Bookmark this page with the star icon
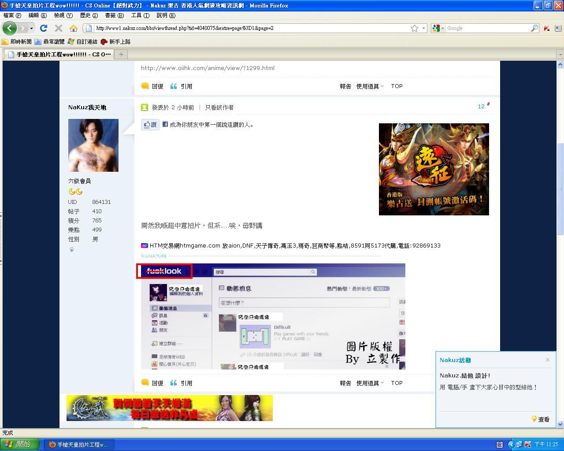The height and width of the screenshot is (451, 564). (414, 28)
